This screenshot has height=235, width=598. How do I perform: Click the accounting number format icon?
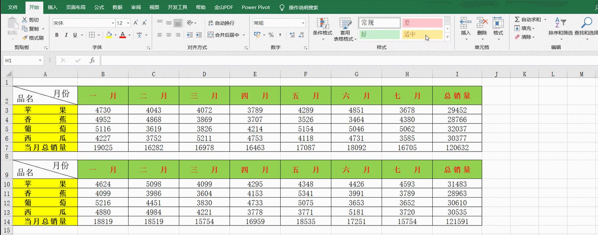coord(257,35)
